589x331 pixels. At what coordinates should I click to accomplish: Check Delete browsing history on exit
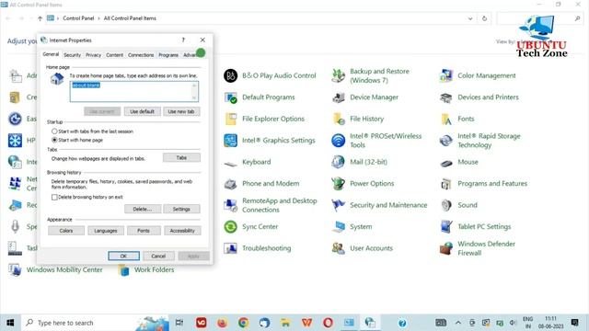pyautogui.click(x=54, y=197)
